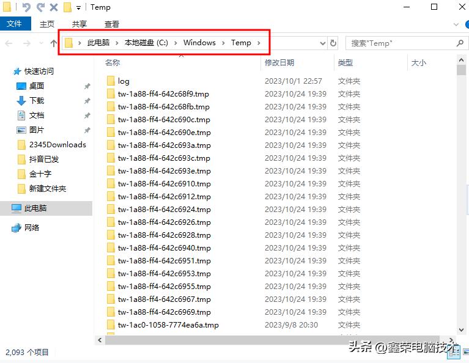Click 本地磁盘 (C:) in the breadcrumb path
Viewport: 469px width, 363px height.
point(146,43)
